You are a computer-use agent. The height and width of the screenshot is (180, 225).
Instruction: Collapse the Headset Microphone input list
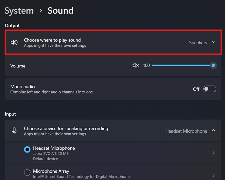(213, 131)
